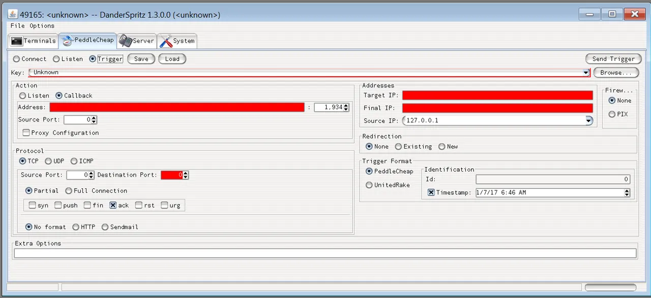Screen dimensions: 651x298
Task: Decrease callback port 1,934 with down arrow
Action: (x=346, y=110)
